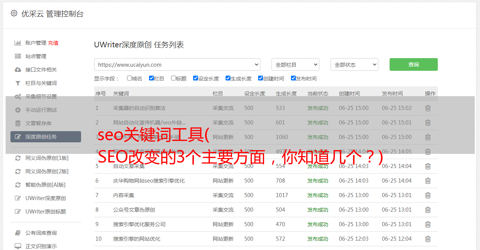The width and height of the screenshot is (480, 250).
Task: Expand the 全部栏目 dropdown
Action: pos(295,64)
